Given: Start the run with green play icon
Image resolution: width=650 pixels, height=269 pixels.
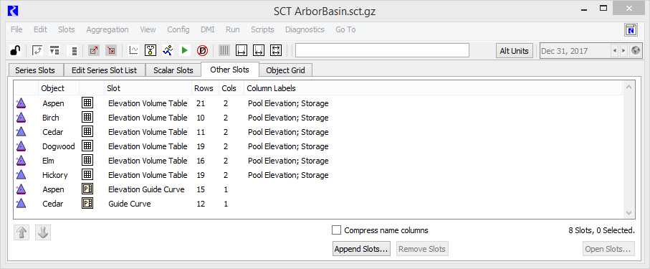Looking at the screenshot, I should (x=184, y=51).
